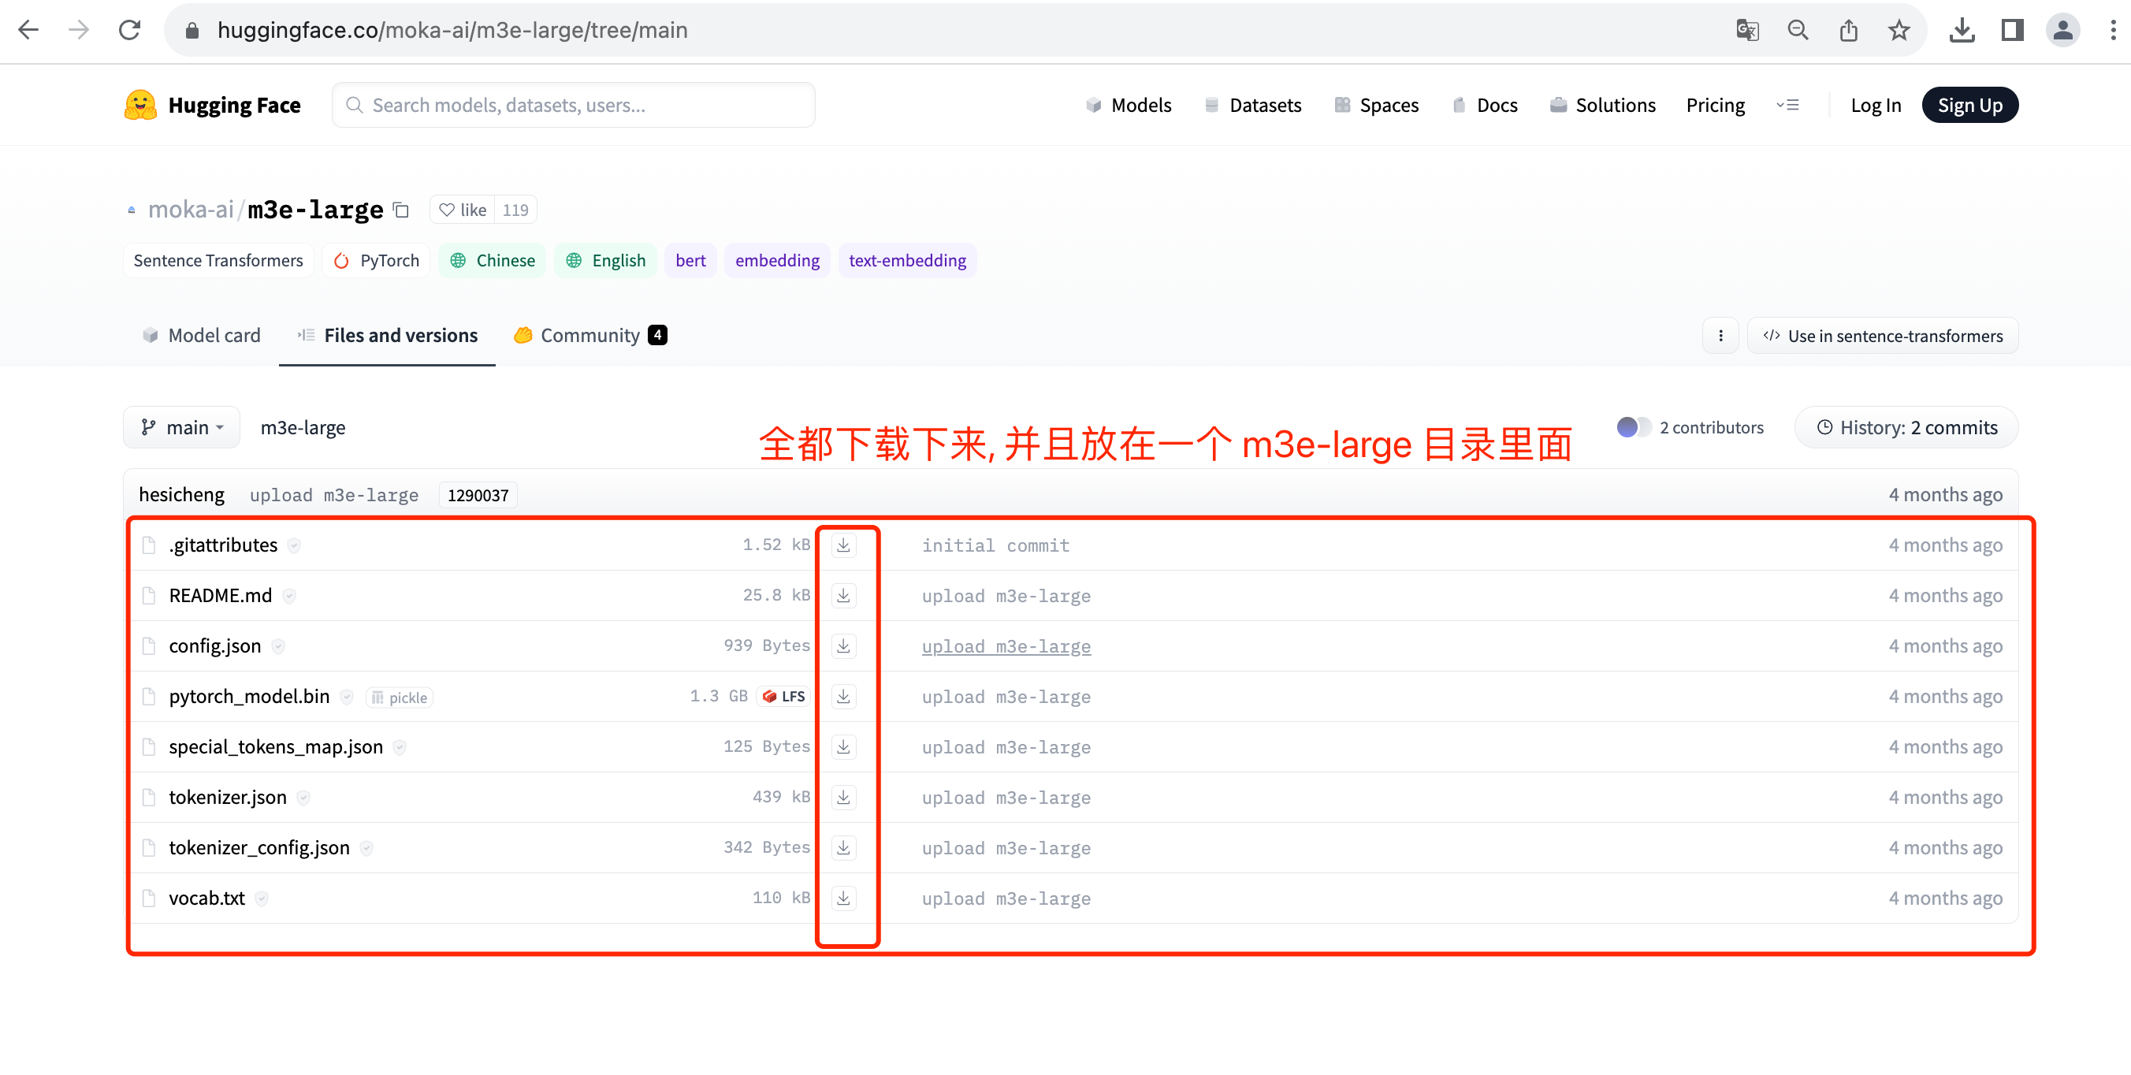This screenshot has width=2131, height=1075.
Task: Open the browser downloads icon
Action: click(x=1962, y=31)
